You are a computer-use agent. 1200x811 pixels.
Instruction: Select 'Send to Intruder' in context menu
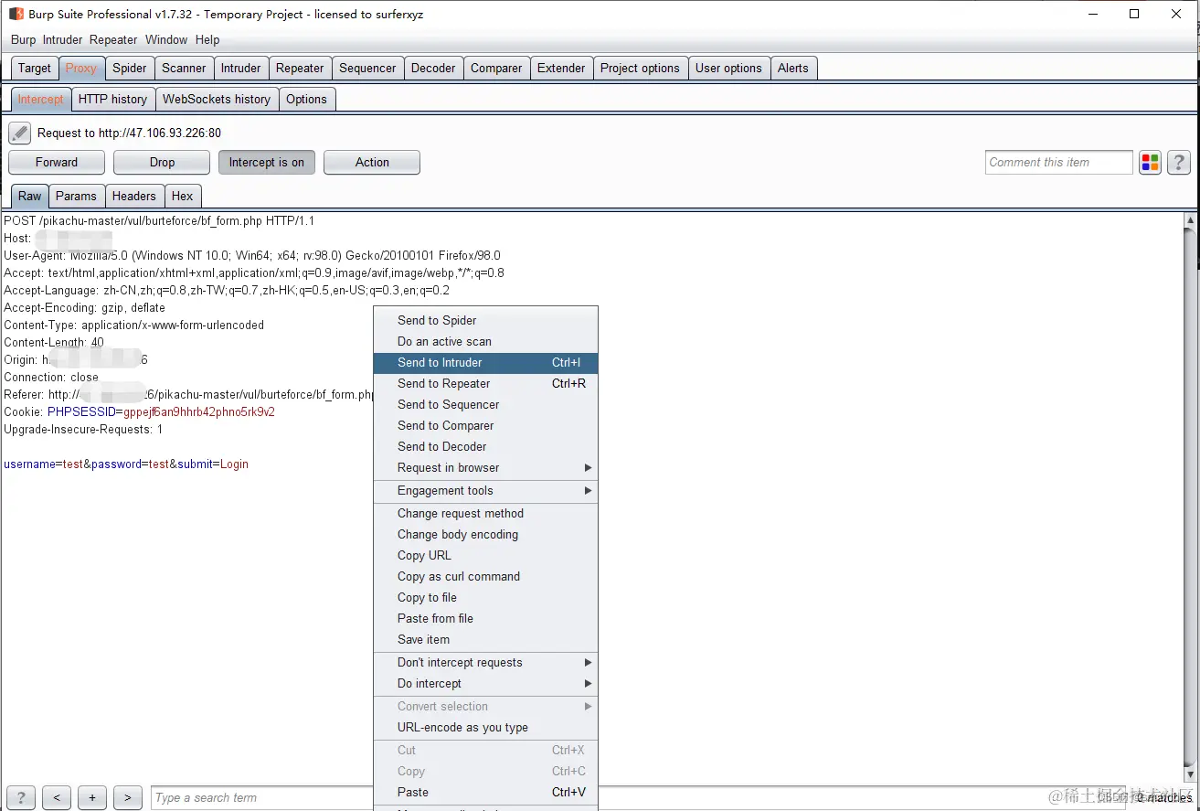coord(486,362)
